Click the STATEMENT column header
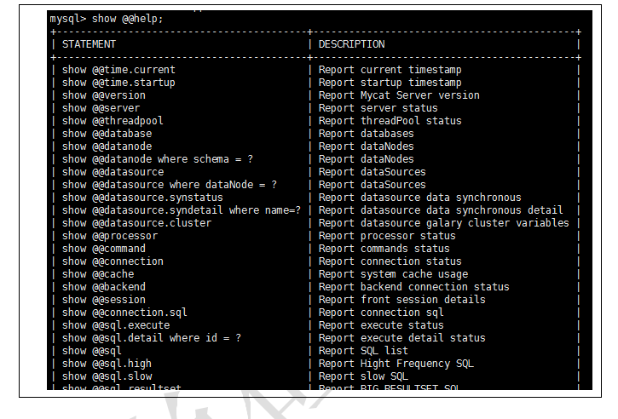Image resolution: width=618 pixels, height=419 pixels. pos(89,44)
